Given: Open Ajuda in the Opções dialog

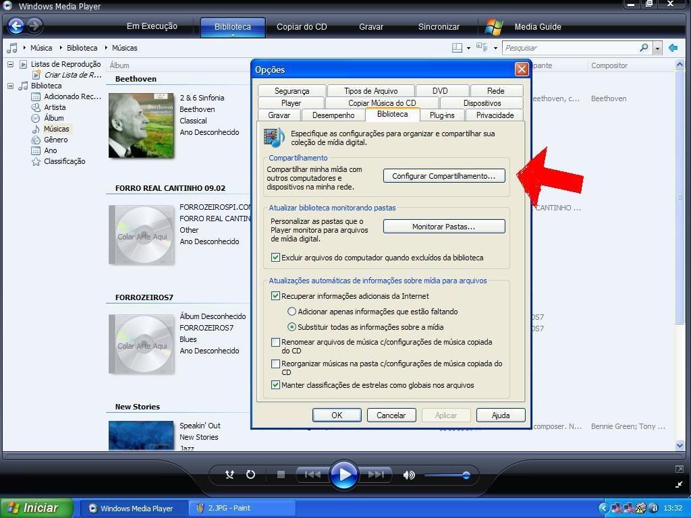Looking at the screenshot, I should click(x=501, y=415).
